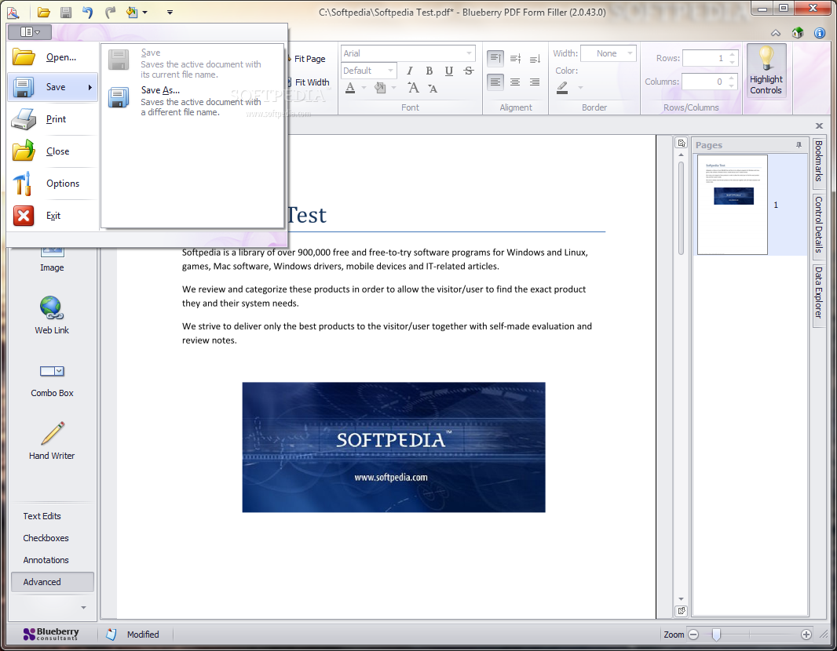Choose Close from the application menu
Viewport: 837px width, 651px height.
[53, 151]
